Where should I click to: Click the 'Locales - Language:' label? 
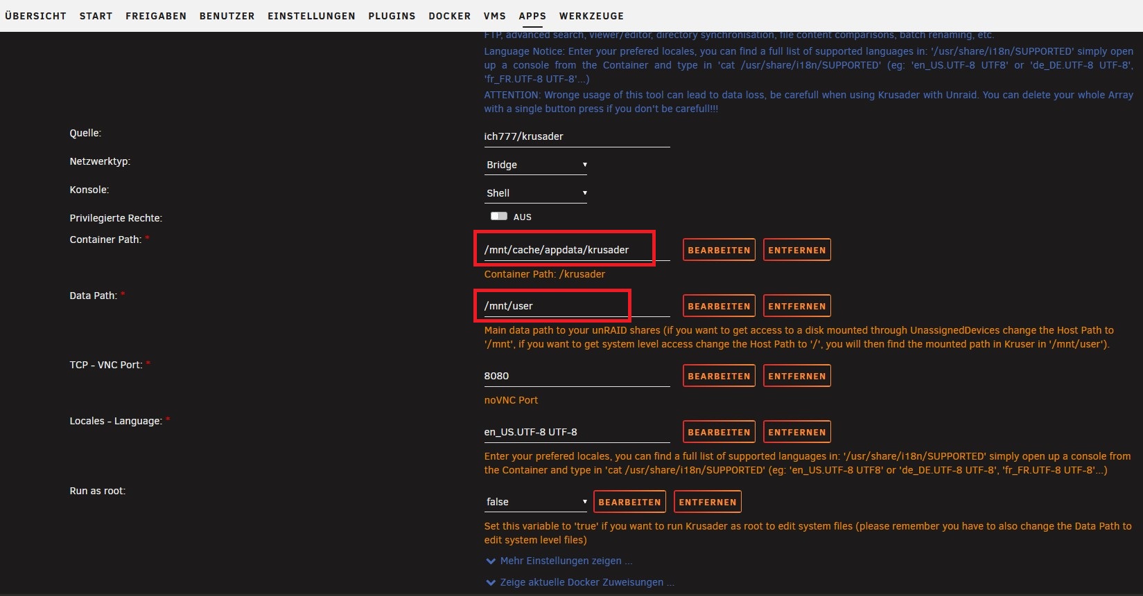116,421
